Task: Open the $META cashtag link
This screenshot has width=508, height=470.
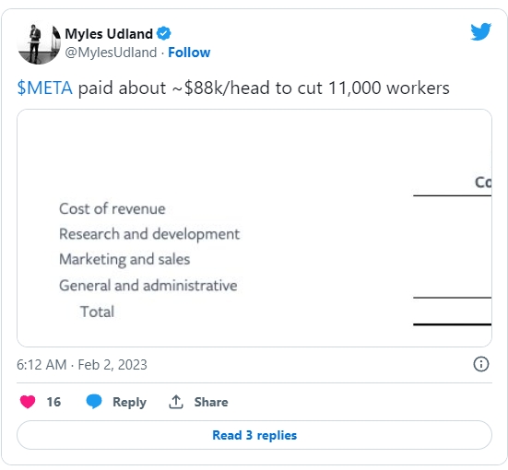Action: pos(44,88)
